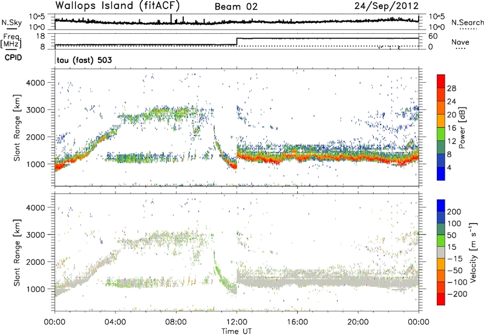Click the "Beam 02" heading

coord(236,7)
